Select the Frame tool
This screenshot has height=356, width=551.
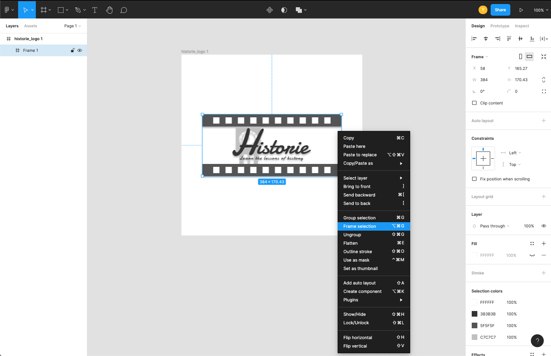click(x=43, y=10)
